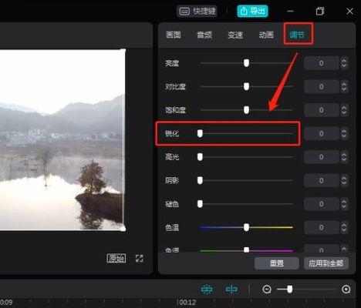Increase 色温 with its up arrow
The height and width of the screenshot is (308, 361).
click(344, 225)
